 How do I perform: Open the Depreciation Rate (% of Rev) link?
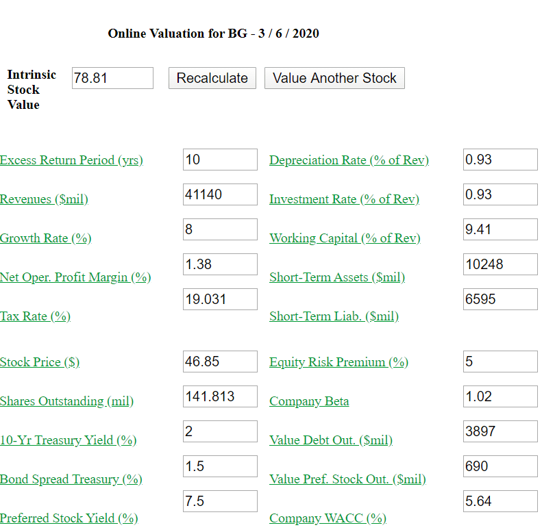point(349,160)
